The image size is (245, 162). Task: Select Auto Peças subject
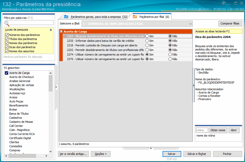(x=16, y=101)
